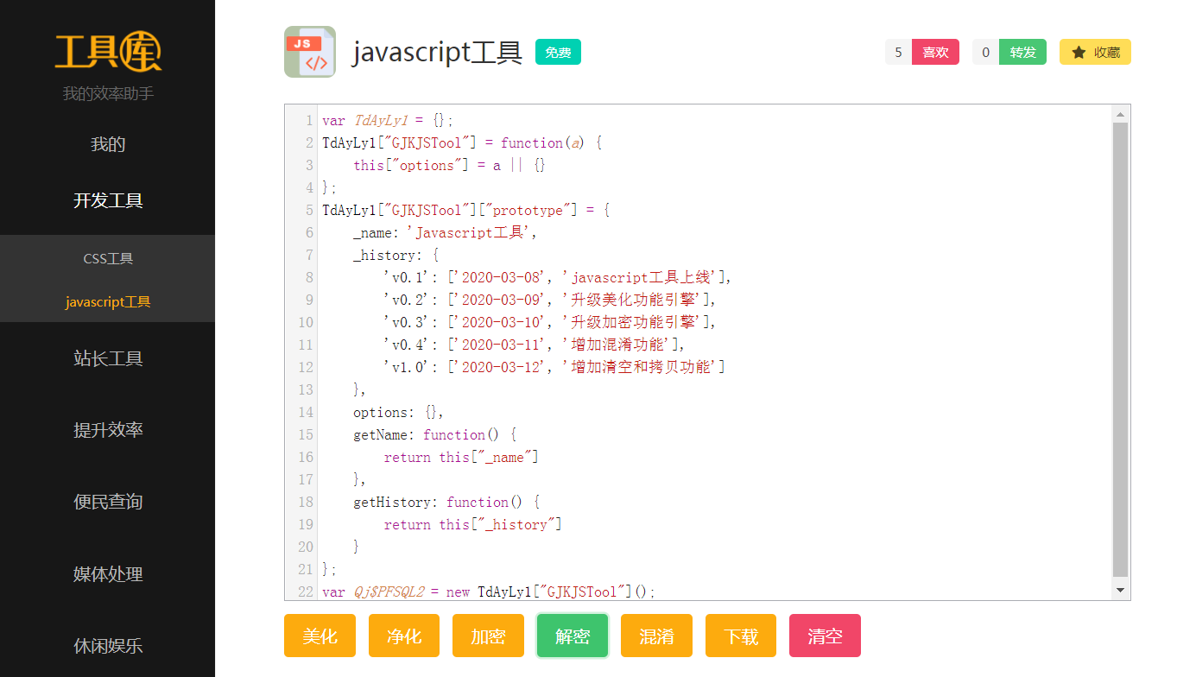Image resolution: width=1177 pixels, height=677 pixels.
Task: Collapse the 开发工具 sidebar section
Action: point(108,200)
